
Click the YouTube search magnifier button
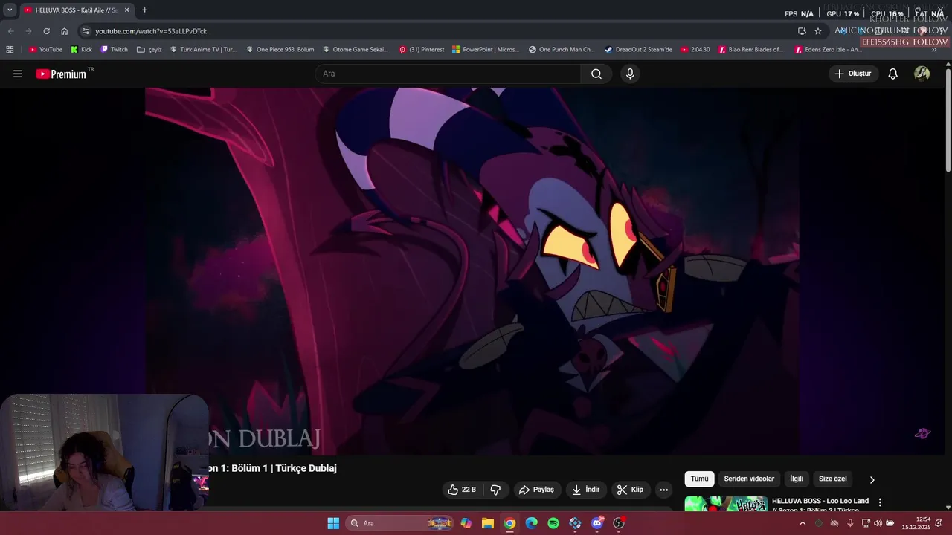click(596, 74)
